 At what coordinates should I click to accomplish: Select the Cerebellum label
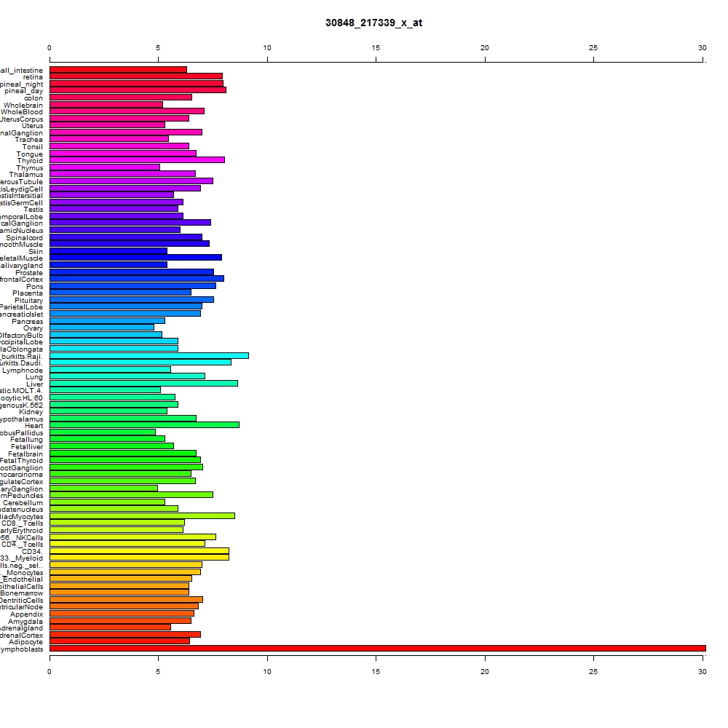tap(23, 503)
